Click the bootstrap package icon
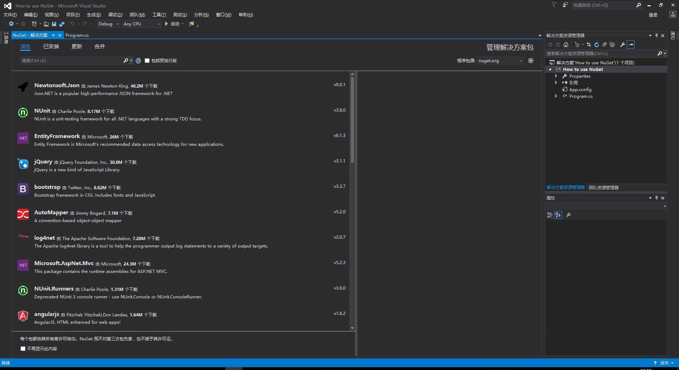 coord(23,189)
